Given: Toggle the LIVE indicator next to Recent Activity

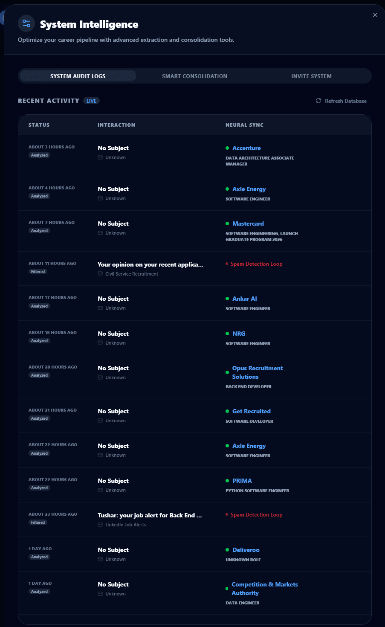Looking at the screenshot, I should pos(91,101).
